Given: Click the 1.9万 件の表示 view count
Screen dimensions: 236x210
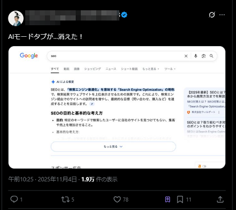Looking at the screenshot, I should [x=99, y=179].
